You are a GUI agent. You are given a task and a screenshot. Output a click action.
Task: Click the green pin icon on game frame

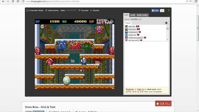pos(169,10)
